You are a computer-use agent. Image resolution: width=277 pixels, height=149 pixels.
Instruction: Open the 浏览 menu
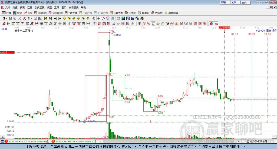pos(15,7)
